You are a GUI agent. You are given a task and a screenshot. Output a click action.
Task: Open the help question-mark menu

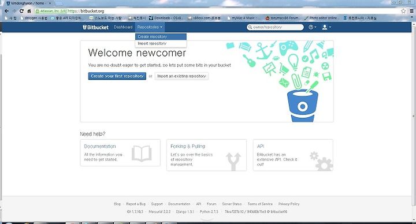click(313, 27)
